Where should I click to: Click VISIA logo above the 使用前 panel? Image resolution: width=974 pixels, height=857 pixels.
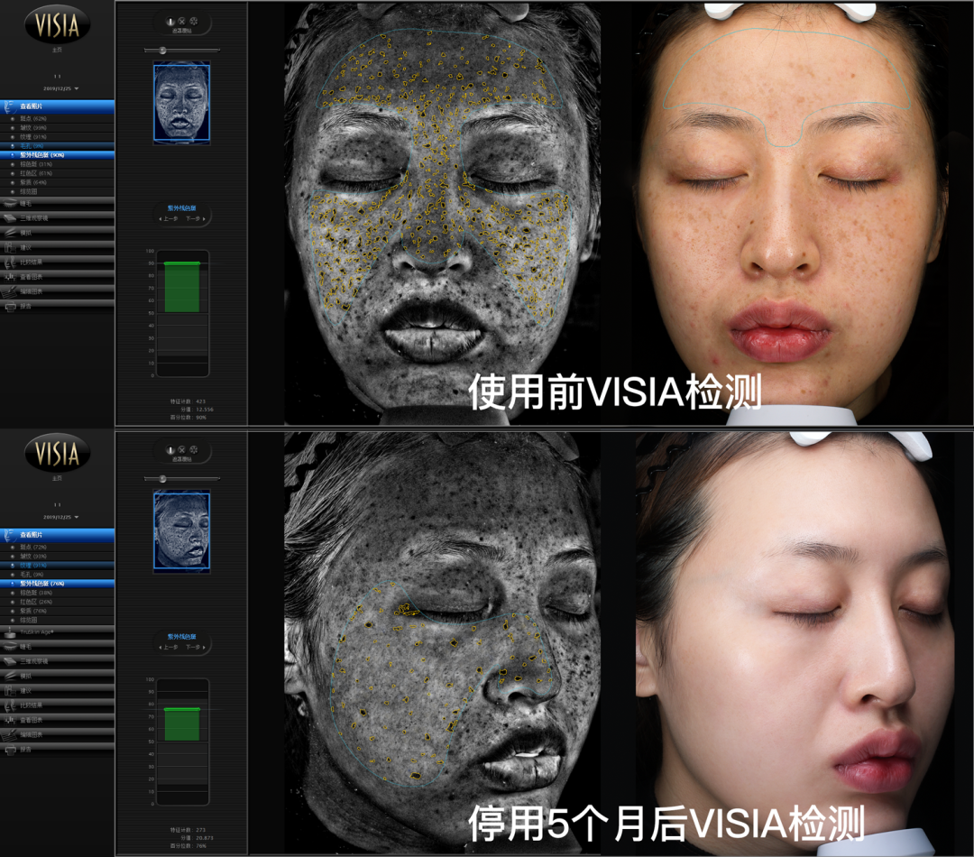coord(57,25)
